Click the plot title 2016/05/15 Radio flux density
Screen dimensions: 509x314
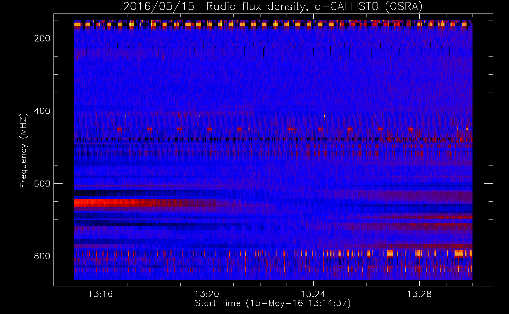pyautogui.click(x=273, y=7)
